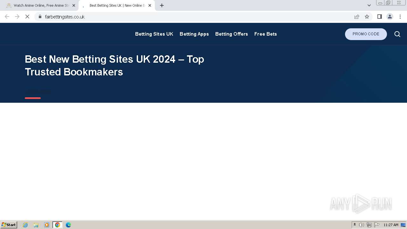This screenshot has height=229, width=407.
Task: Select the Best Betting Sites UK tab
Action: pyautogui.click(x=117, y=5)
